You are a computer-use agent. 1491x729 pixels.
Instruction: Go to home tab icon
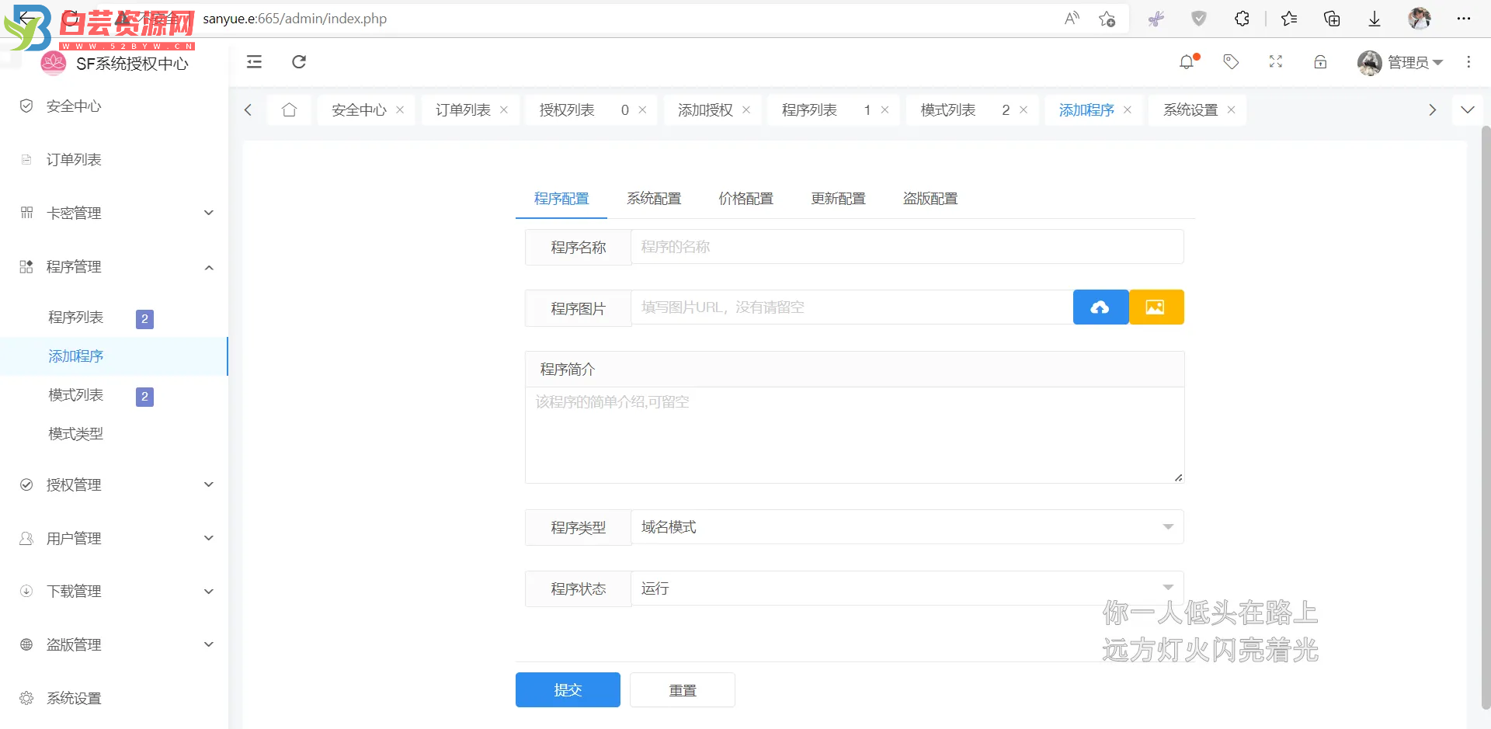tap(290, 110)
